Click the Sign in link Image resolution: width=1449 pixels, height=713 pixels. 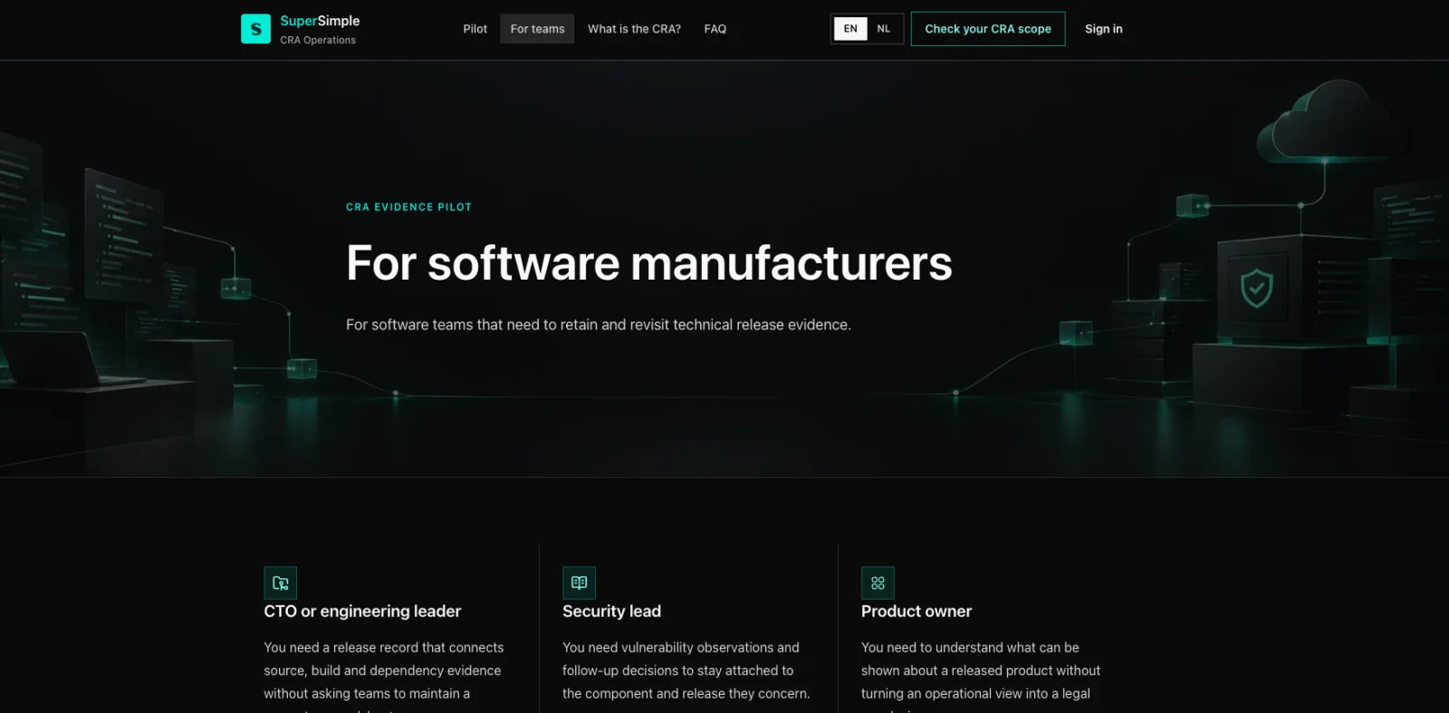(1104, 29)
